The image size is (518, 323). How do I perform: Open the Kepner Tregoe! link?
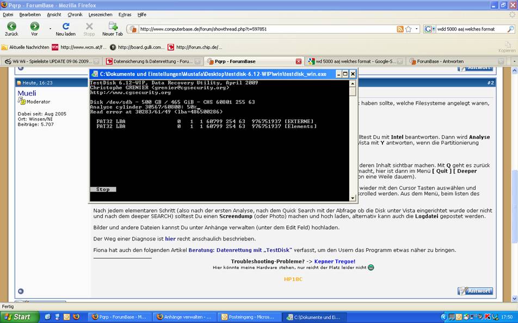point(335,261)
